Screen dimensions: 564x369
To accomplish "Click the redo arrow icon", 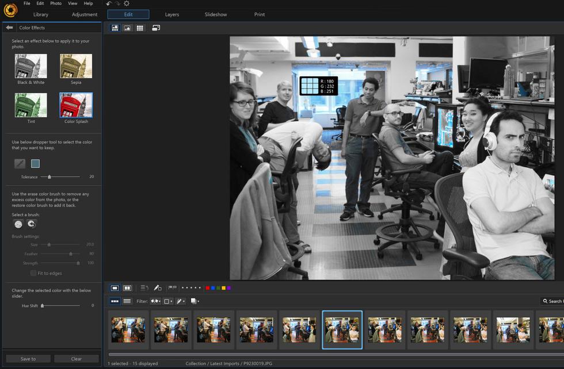I will point(117,3).
